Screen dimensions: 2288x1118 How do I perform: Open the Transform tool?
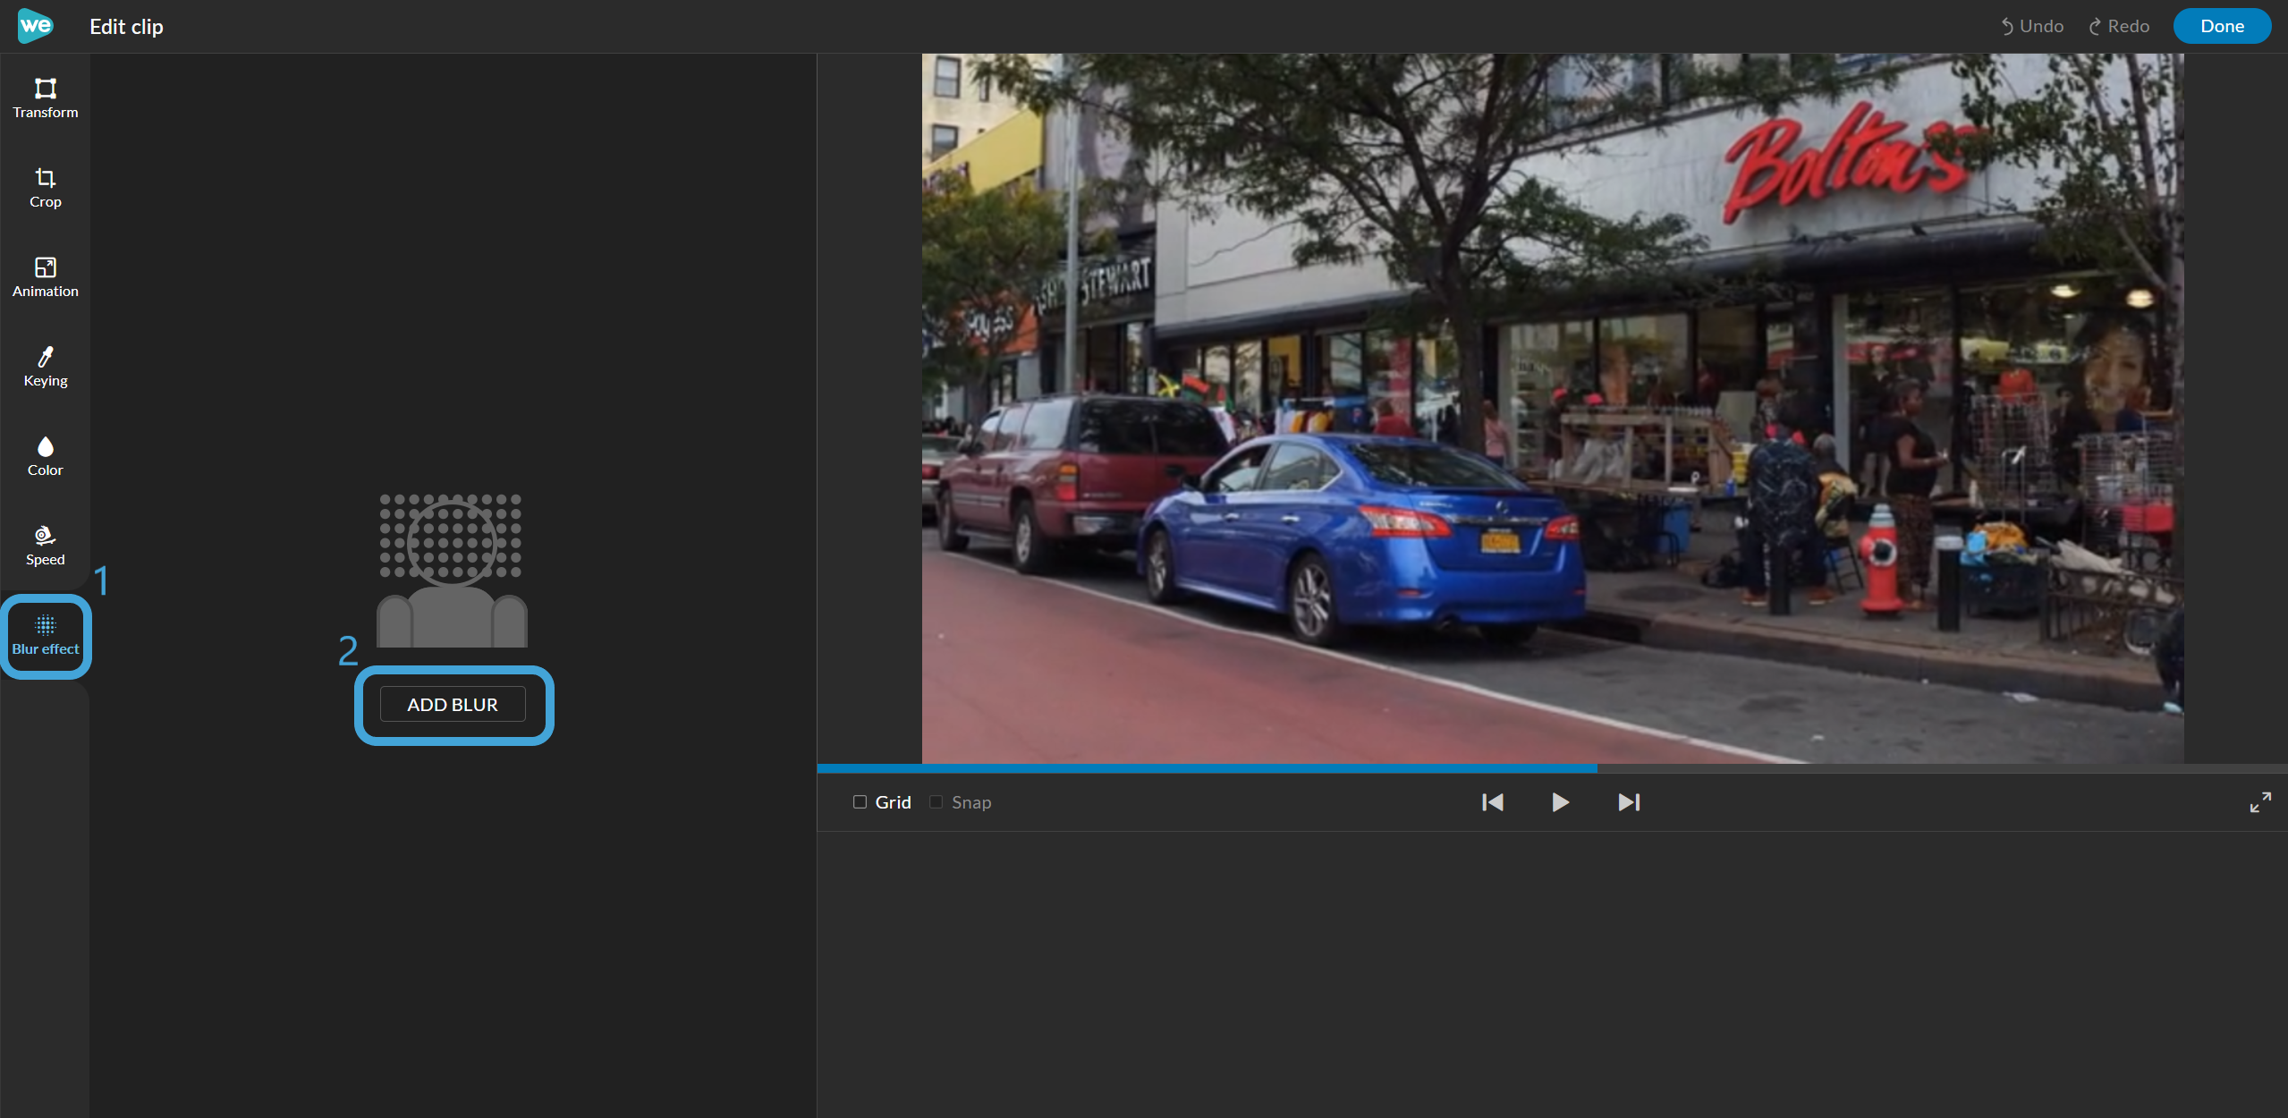45,98
